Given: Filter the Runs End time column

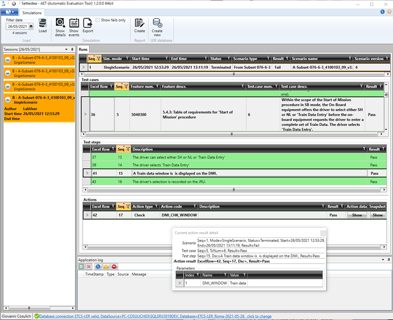Looking at the screenshot, I should click(206, 58).
